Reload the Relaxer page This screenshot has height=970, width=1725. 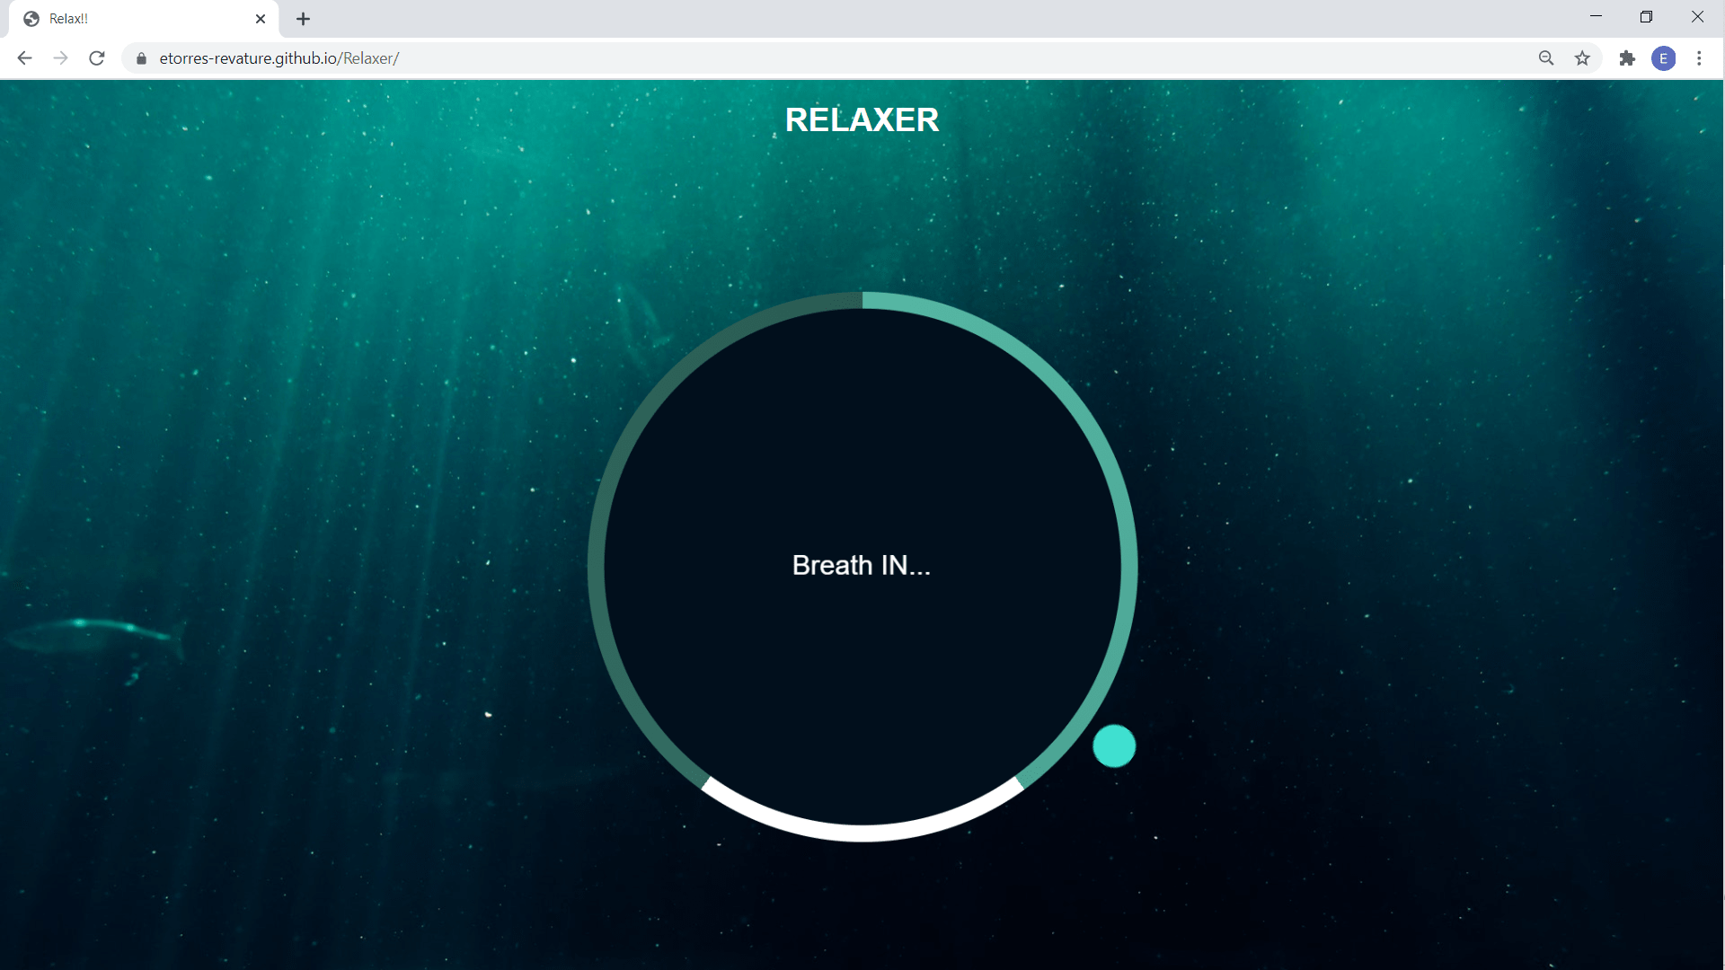(x=97, y=58)
